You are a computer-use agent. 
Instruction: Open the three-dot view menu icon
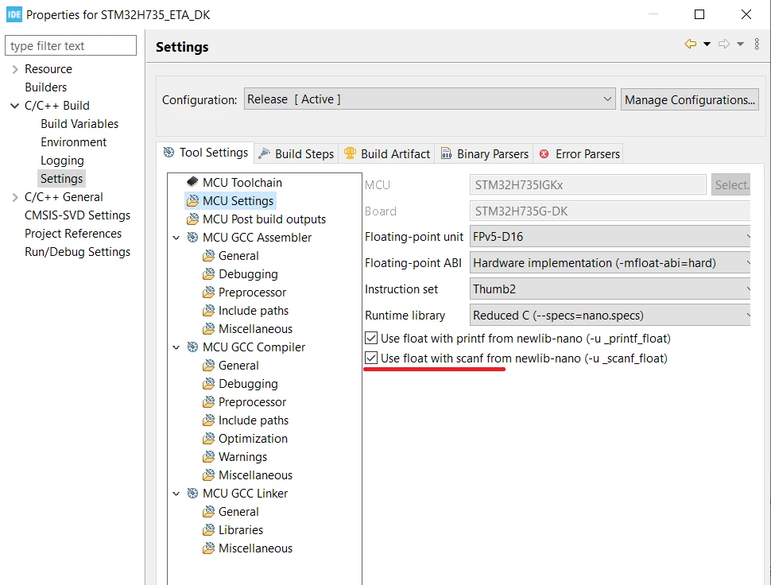[x=757, y=44]
